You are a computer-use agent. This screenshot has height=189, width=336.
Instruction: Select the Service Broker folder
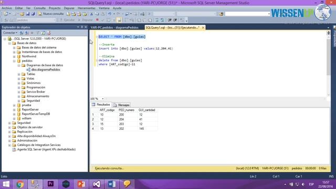[x=36, y=92]
